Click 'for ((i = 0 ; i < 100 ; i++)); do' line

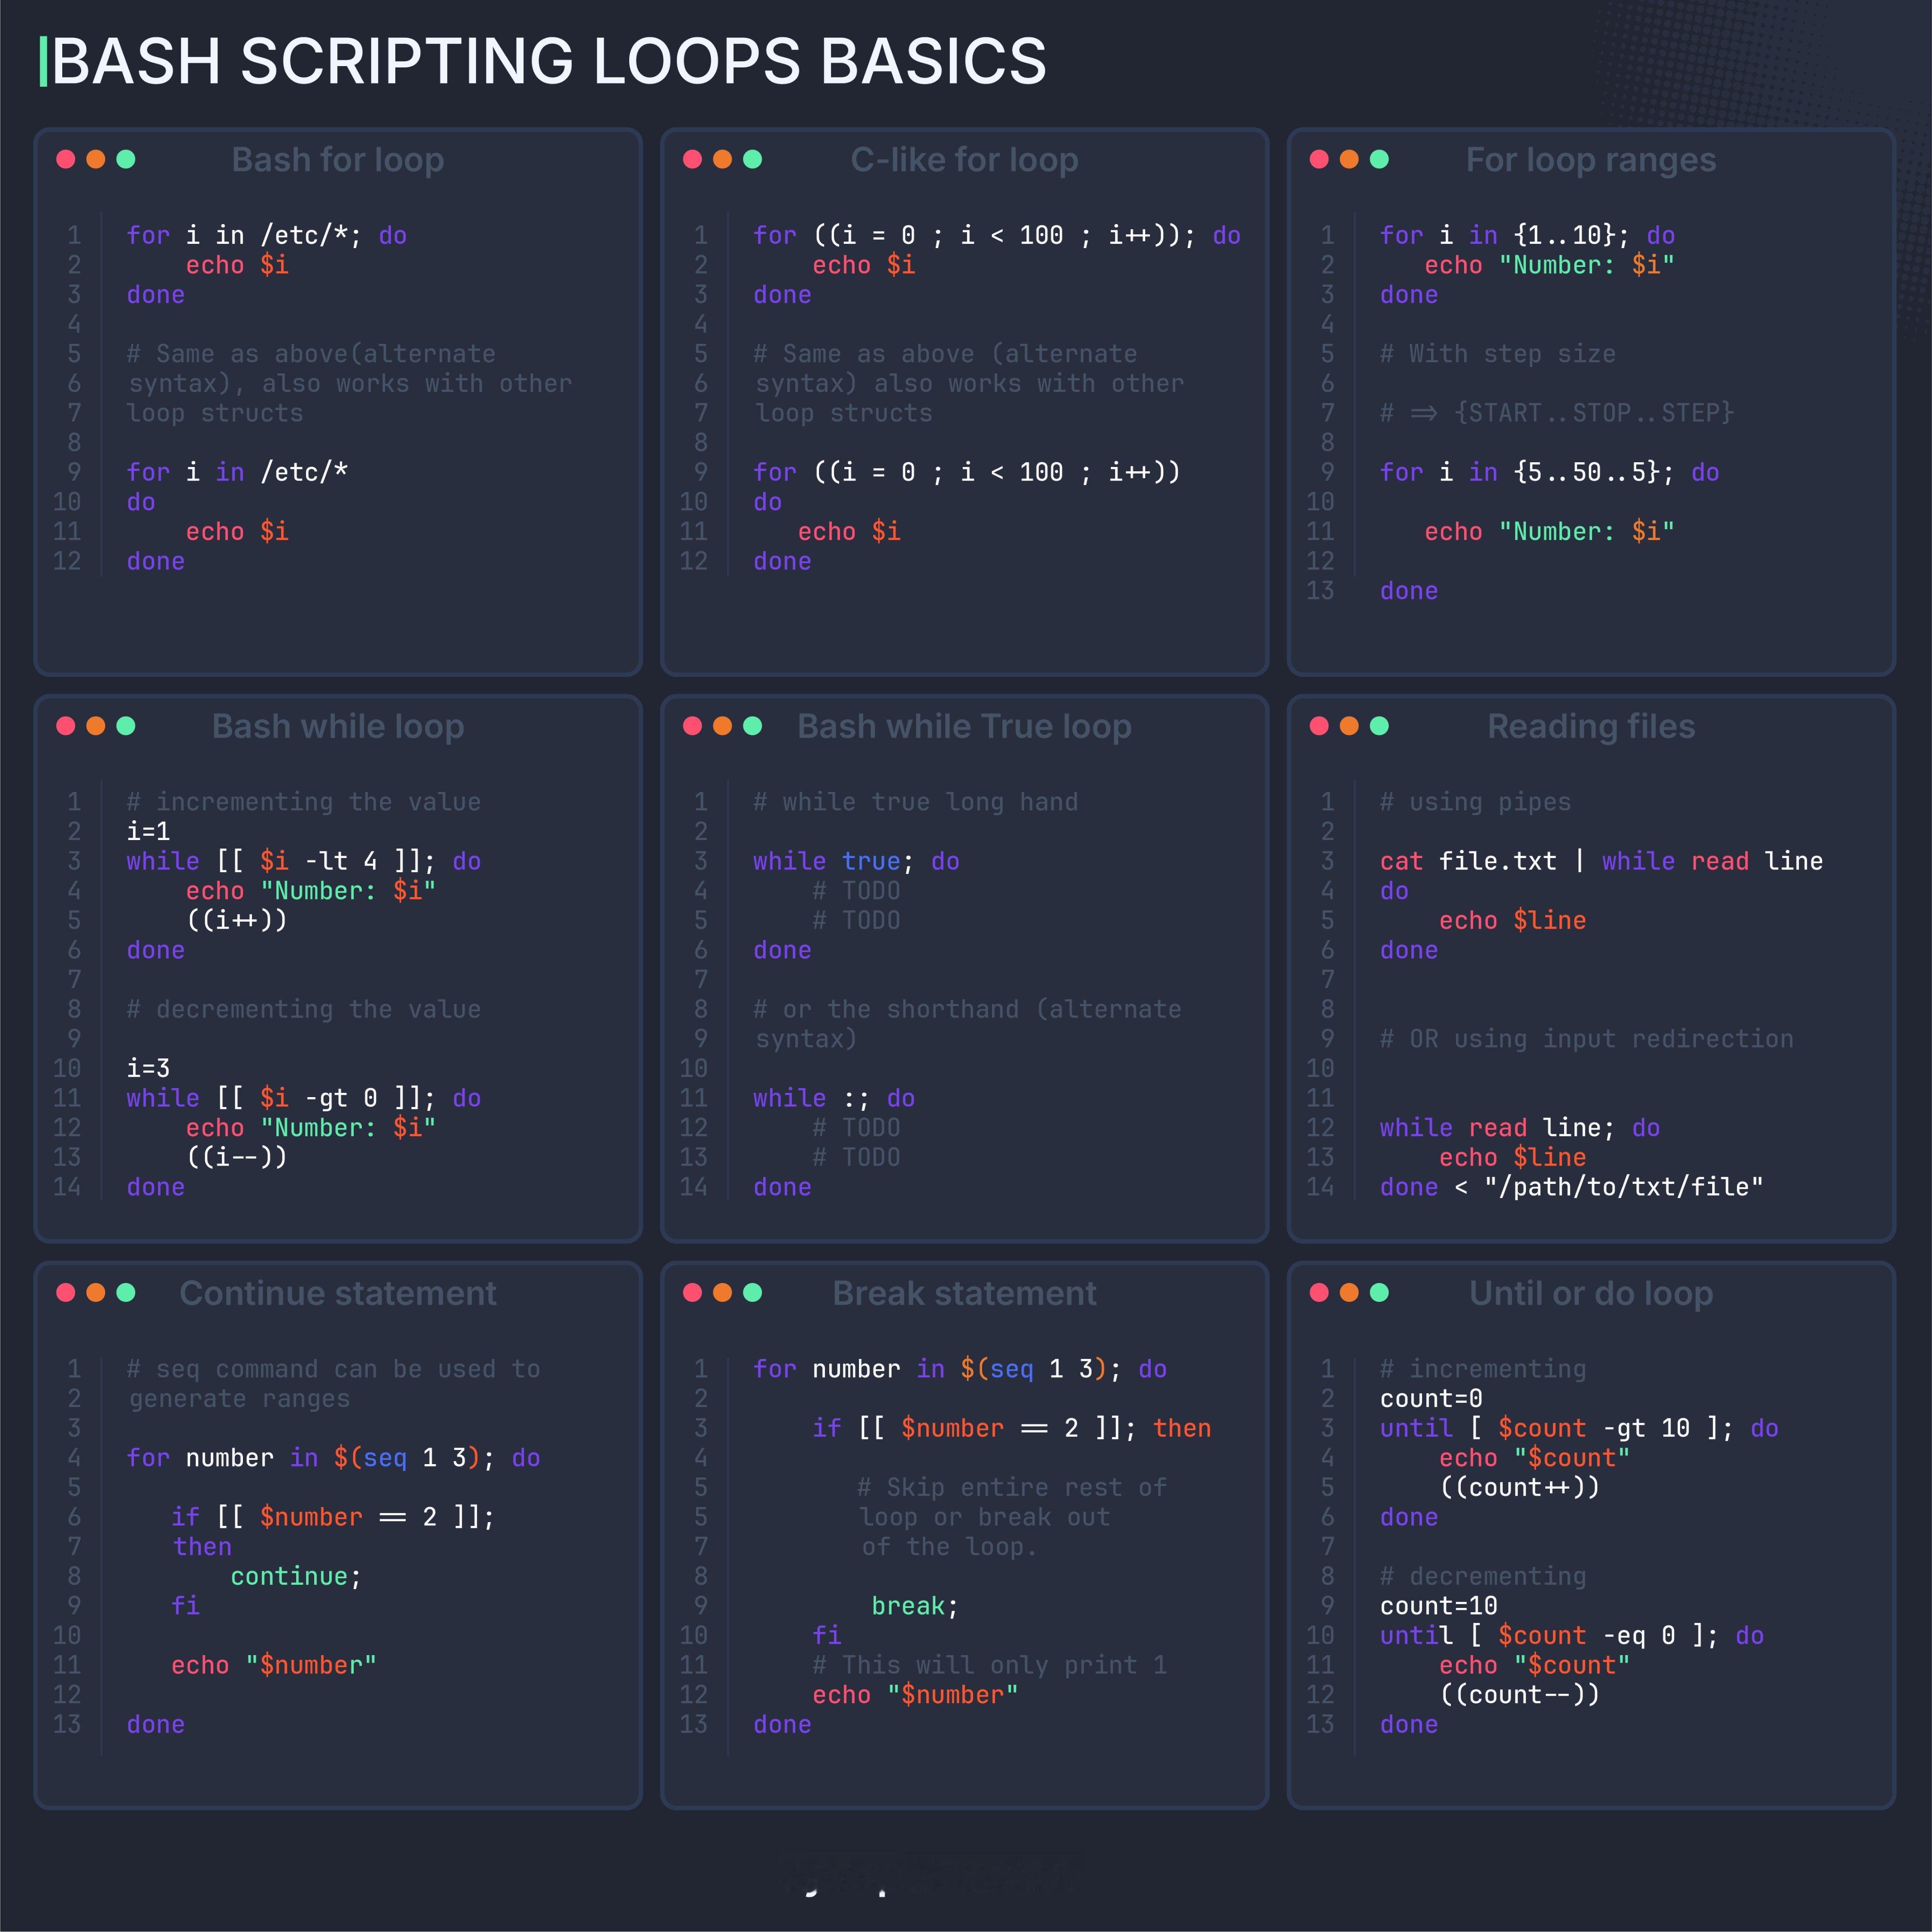pos(997,236)
